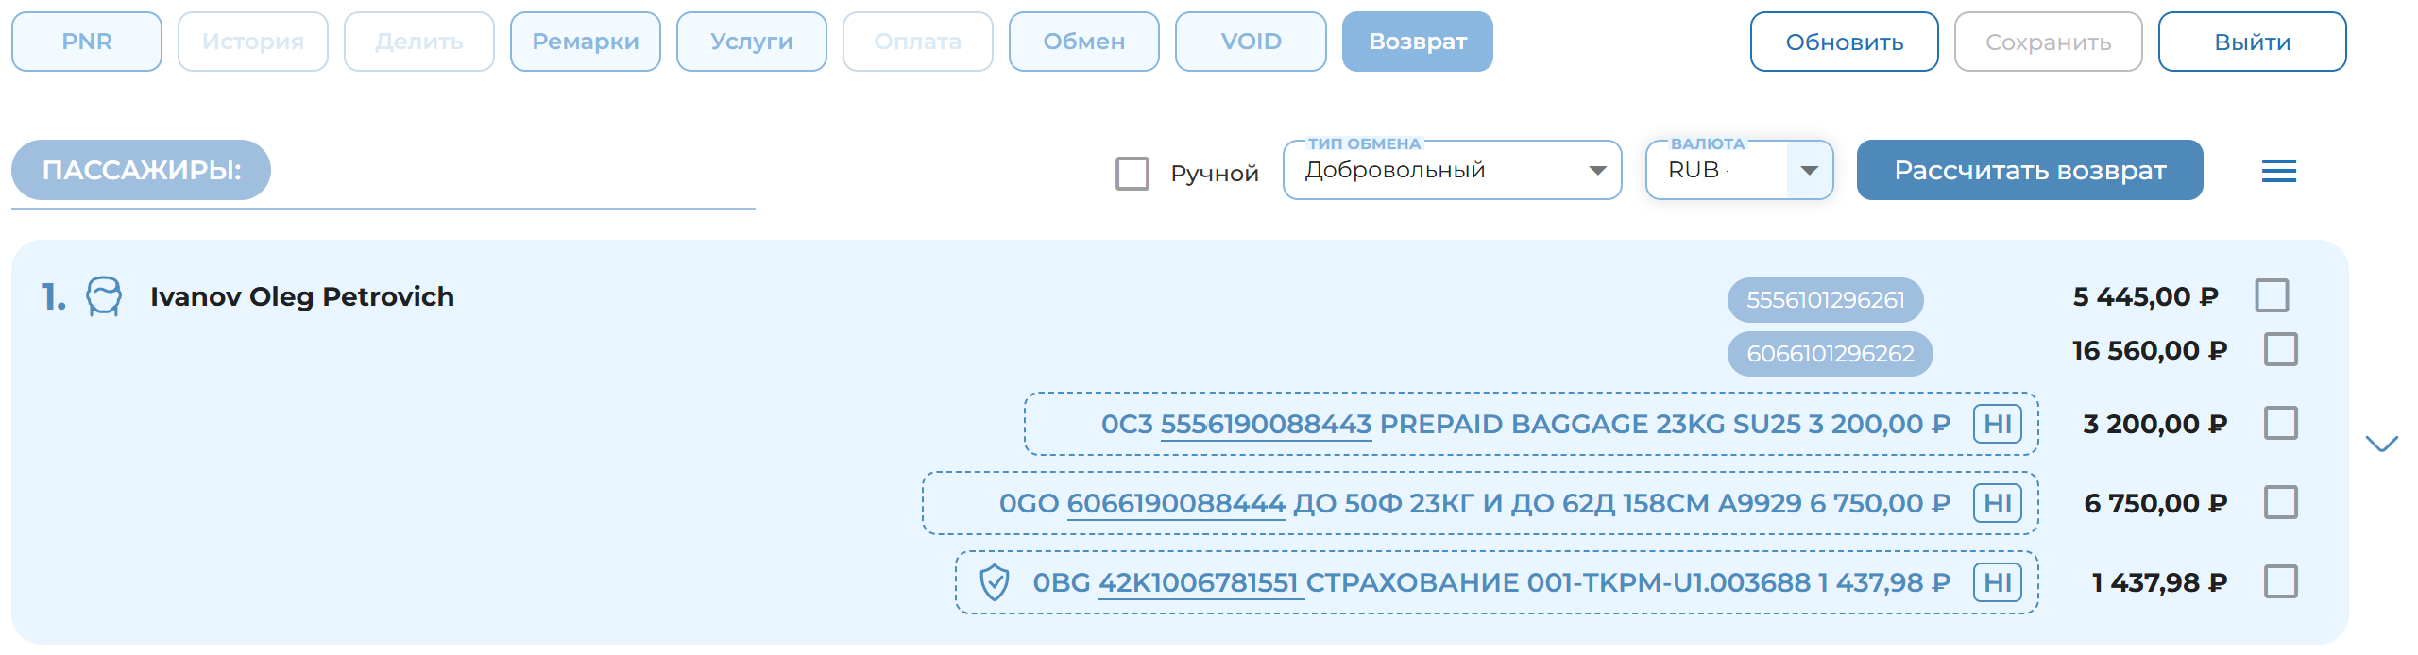Click the passenger avatar icon
The height and width of the screenshot is (655, 2418).
104,296
